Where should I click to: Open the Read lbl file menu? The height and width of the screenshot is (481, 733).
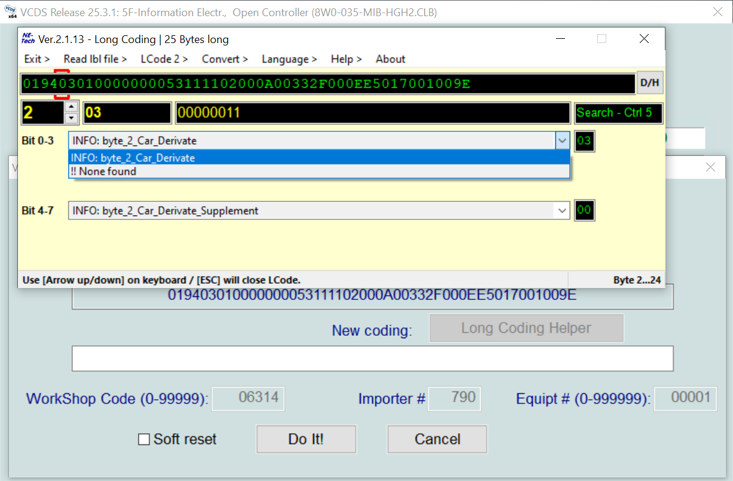(x=95, y=59)
